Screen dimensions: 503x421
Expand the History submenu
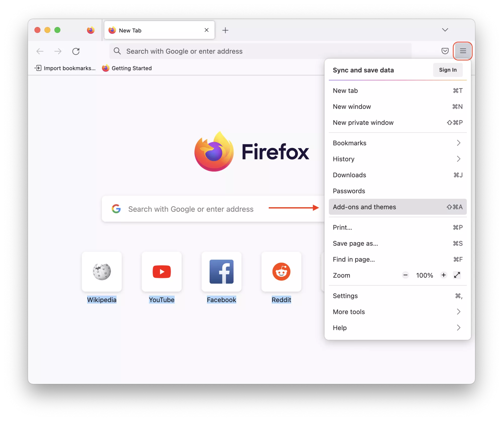coord(397,159)
